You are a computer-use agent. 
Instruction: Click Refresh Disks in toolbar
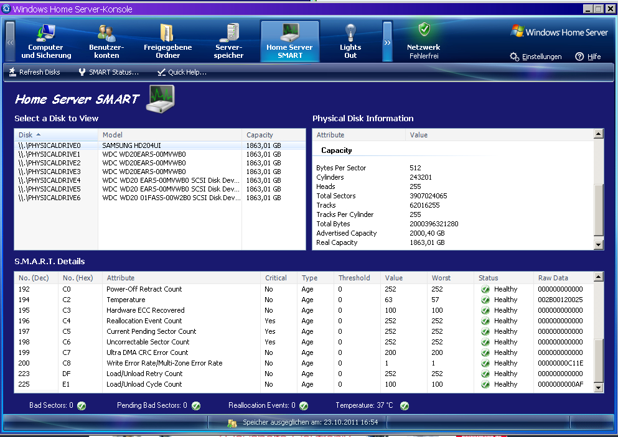34,72
